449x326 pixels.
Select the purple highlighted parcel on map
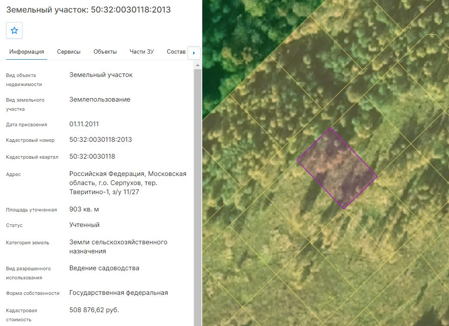tap(337, 168)
